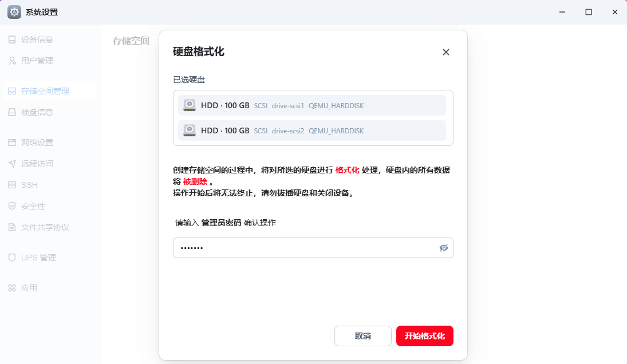The image size is (627, 364).
Task: Click the 应用 grid icon
Action: coord(12,288)
